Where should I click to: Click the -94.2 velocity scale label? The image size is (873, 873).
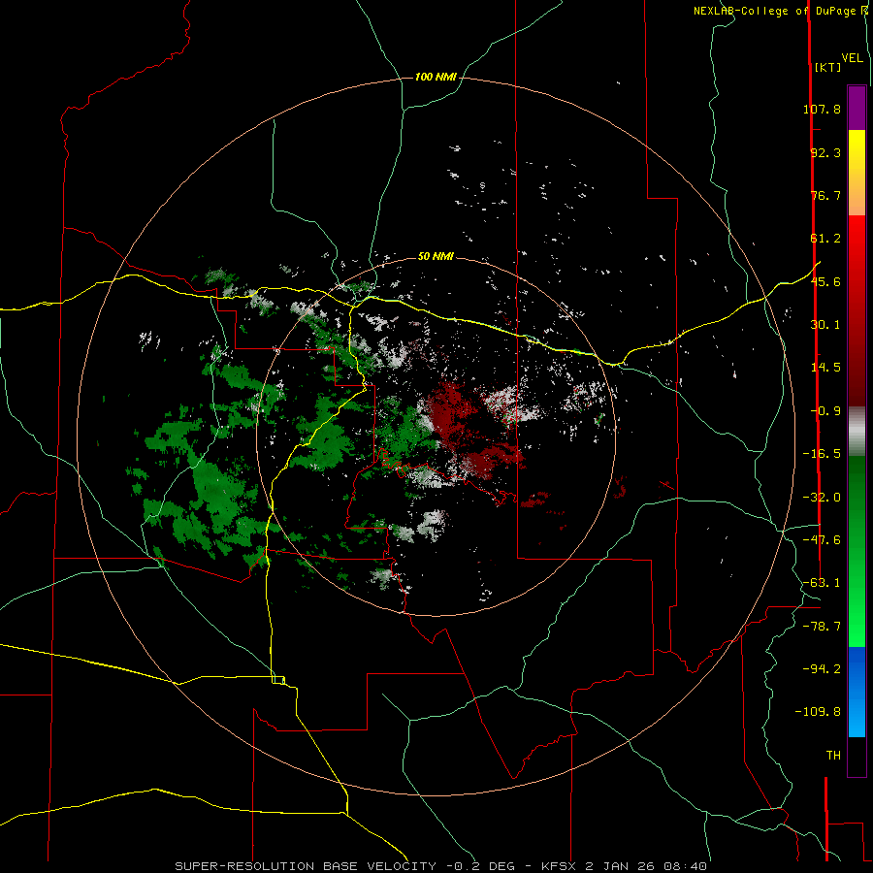click(x=822, y=668)
